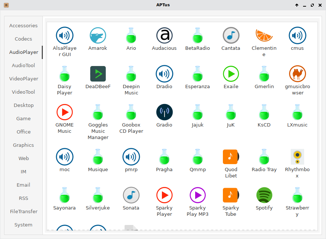The image size is (326, 239).
Task: Choose the KsCD icon
Action: (x=264, y=112)
